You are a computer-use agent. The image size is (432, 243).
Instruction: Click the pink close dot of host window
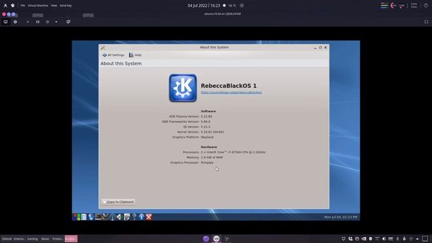click(x=4, y=14)
